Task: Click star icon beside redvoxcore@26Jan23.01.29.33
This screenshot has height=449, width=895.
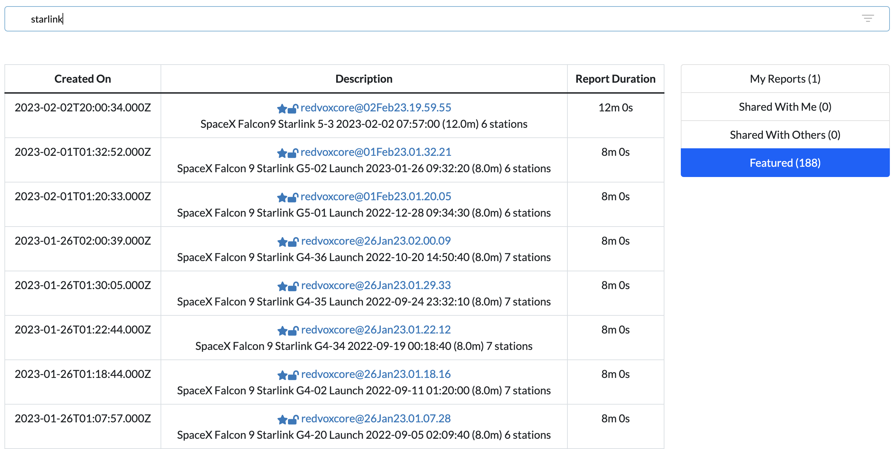Action: point(282,287)
